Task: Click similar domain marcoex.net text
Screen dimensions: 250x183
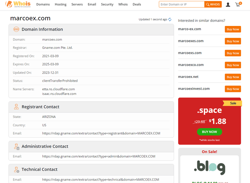Action: coord(188,77)
